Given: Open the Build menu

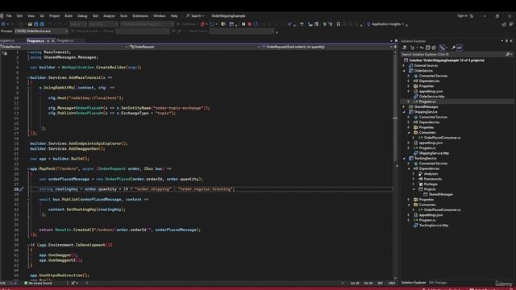Looking at the screenshot, I should [x=69, y=16].
